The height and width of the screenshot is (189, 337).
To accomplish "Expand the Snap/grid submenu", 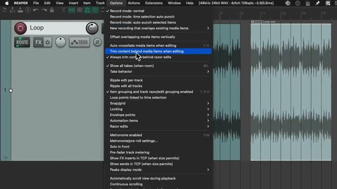I will [158, 103].
